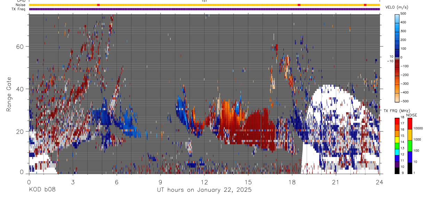Viewport: 427px width, 197px height.
Task: Click the yellow 14–15 MHz frequency swatch
Action: 397,140
